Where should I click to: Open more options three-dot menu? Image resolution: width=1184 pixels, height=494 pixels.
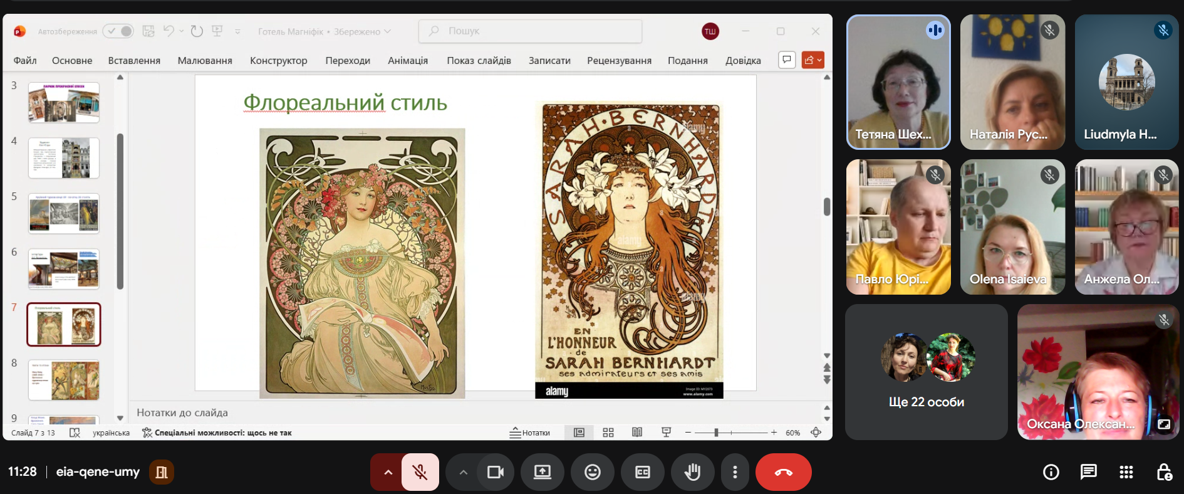point(735,472)
